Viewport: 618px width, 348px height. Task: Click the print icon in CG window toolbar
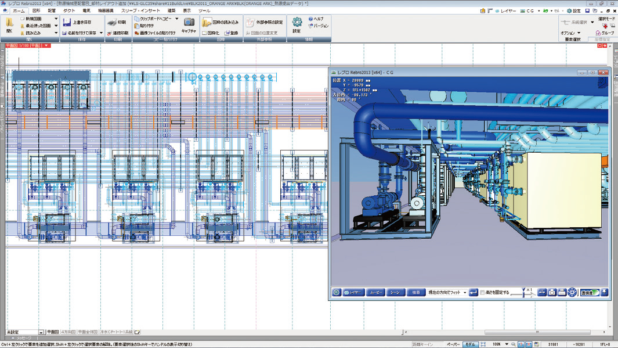(x=562, y=292)
